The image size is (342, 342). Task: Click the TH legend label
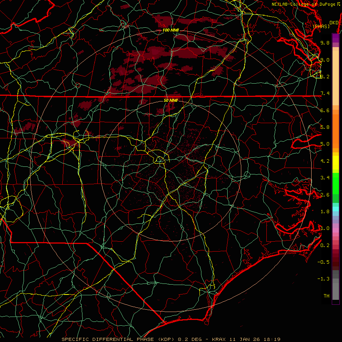point(326,296)
